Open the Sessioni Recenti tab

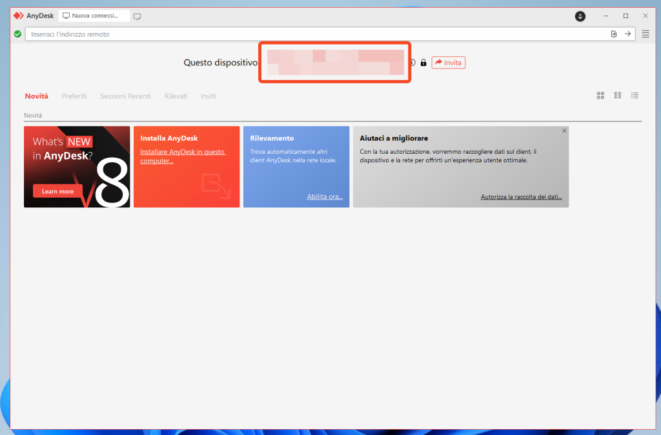pos(125,96)
